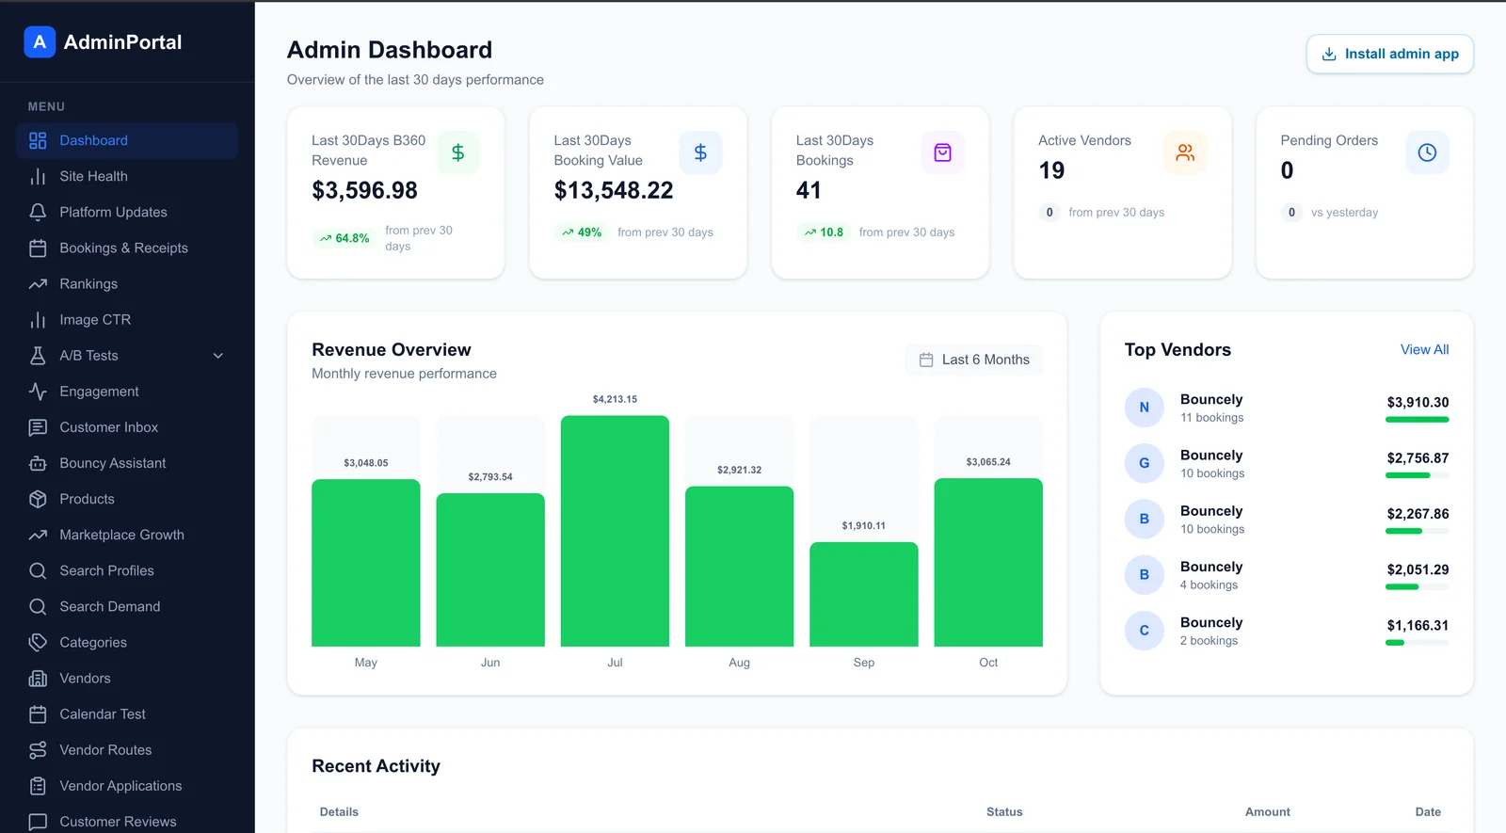Open the View All vendors link
This screenshot has width=1506, height=833.
(1424, 349)
